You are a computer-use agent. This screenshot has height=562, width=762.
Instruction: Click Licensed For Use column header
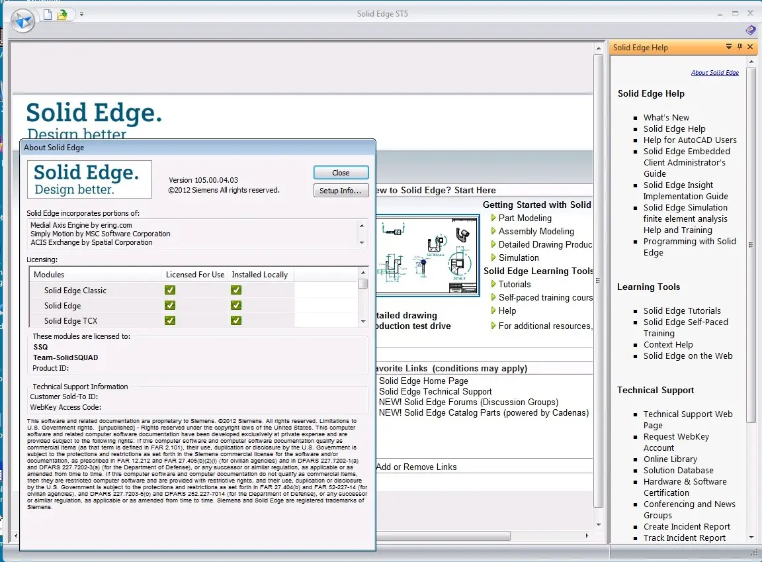coord(195,275)
